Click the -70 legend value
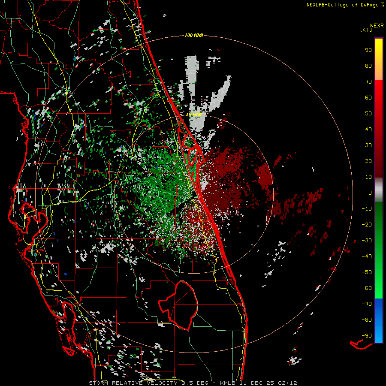386x386 pixels. pyautogui.click(x=367, y=304)
